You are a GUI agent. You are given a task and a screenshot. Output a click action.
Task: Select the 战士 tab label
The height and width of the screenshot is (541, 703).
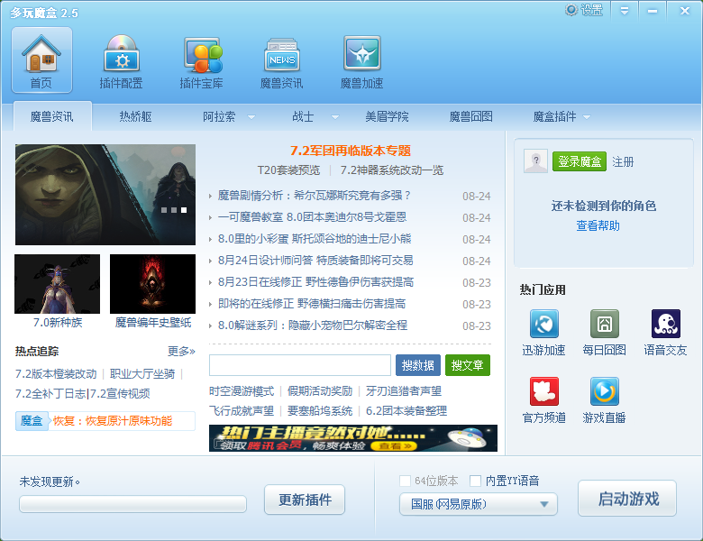click(303, 116)
